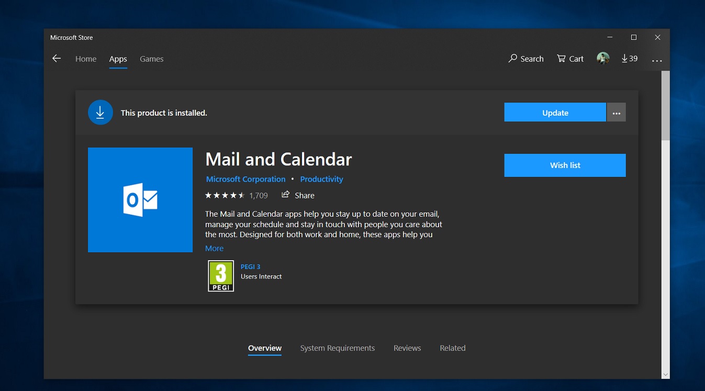Open the System Requirements tab

click(337, 348)
